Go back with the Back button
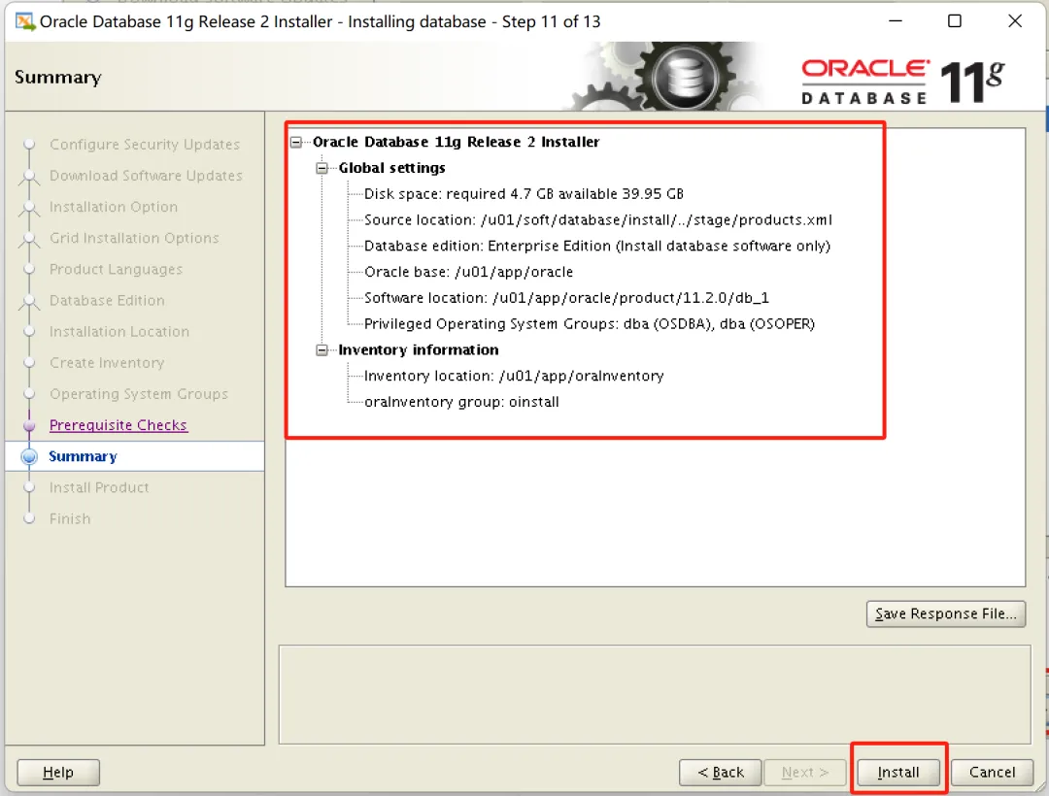Image resolution: width=1049 pixels, height=796 pixels. coord(720,772)
